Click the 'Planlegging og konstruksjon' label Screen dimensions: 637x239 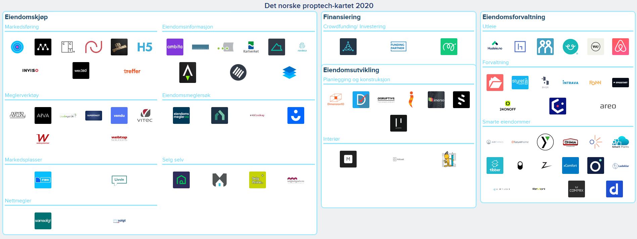point(357,80)
